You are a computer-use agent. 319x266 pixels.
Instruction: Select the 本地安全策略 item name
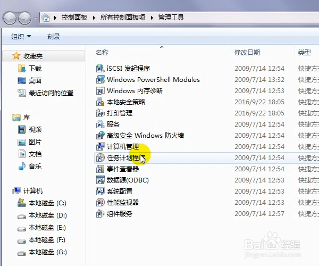[126, 102]
